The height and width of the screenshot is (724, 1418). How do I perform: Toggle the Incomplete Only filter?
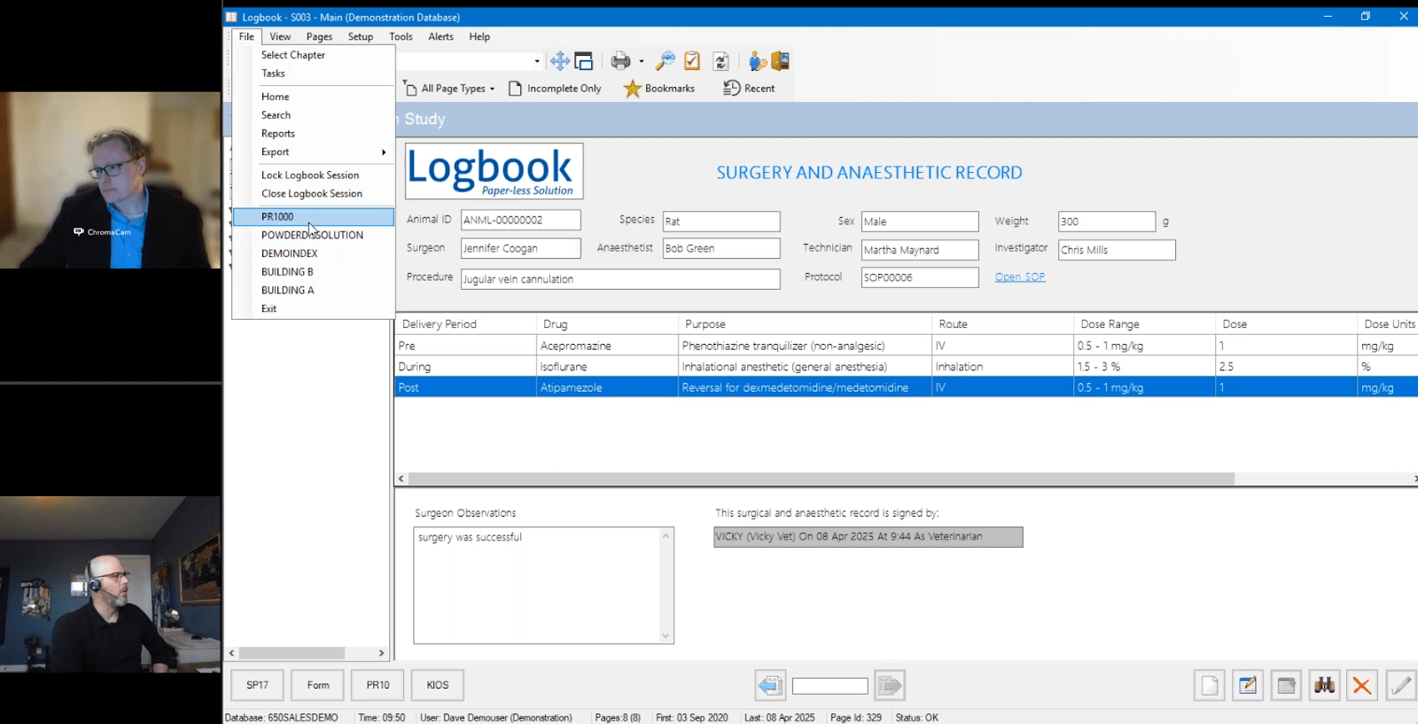555,89
